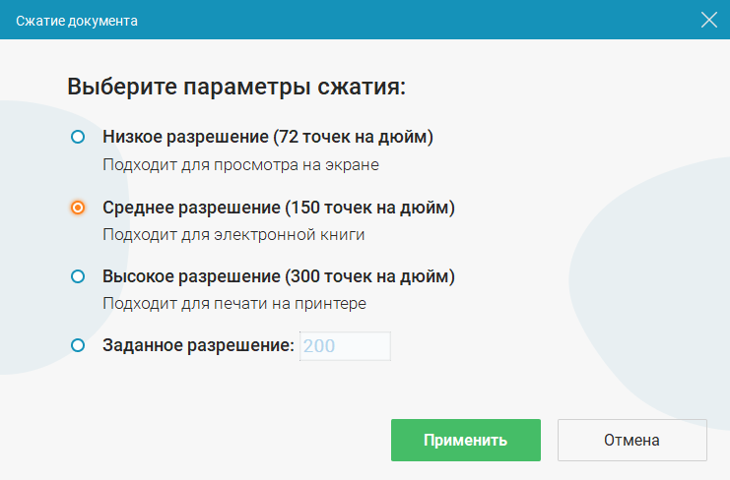Click the 'Низкое разрешение (72 точек на дюйм)' label
The width and height of the screenshot is (730, 480).
(x=268, y=137)
